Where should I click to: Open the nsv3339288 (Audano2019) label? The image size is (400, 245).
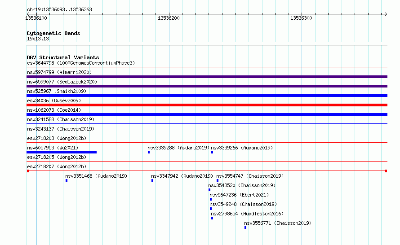point(178,148)
